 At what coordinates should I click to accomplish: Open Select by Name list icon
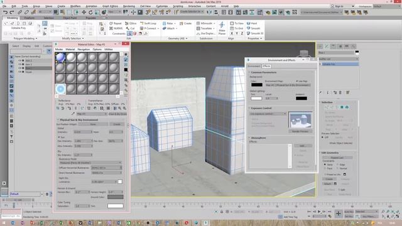62,12
